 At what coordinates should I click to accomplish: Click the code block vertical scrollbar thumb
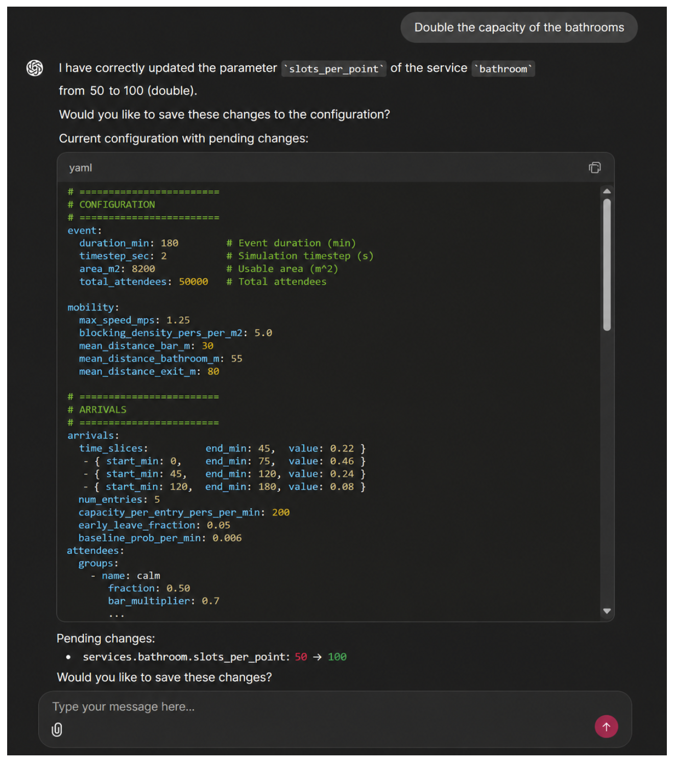(607, 265)
